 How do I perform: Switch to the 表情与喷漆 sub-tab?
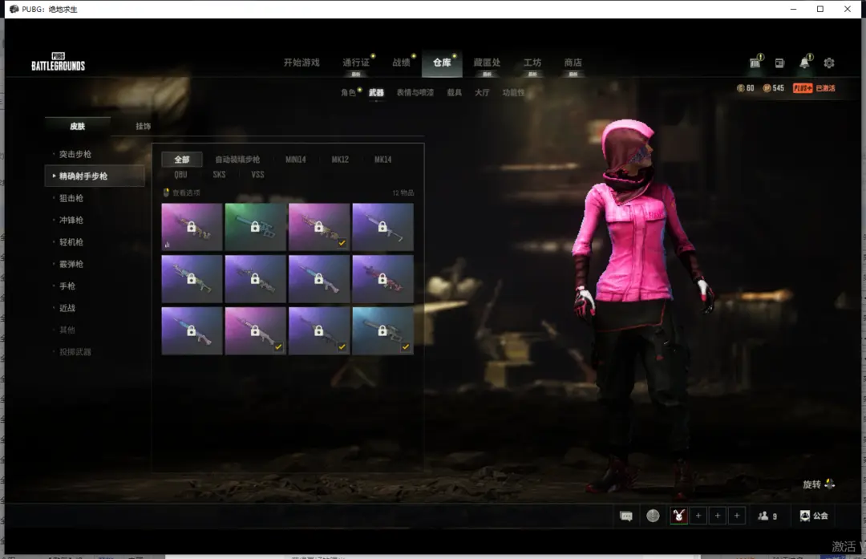tap(415, 92)
